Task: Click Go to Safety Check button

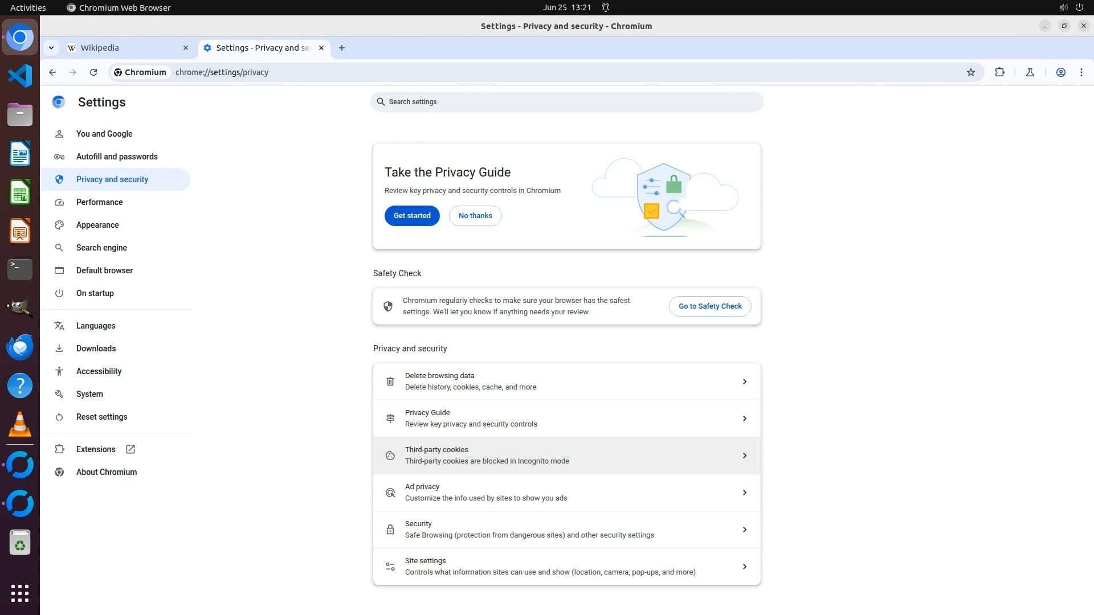Action: pyautogui.click(x=709, y=306)
